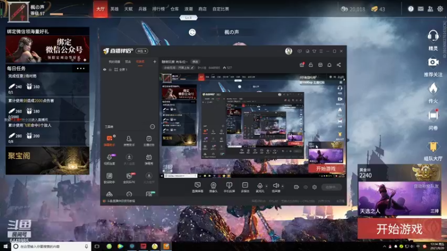Click the 直播伴侣 mode switch pill button
The width and height of the screenshot is (447, 251).
click(142, 51)
